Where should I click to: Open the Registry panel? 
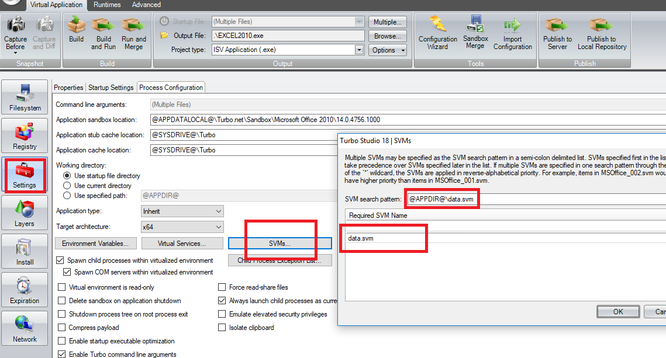25,135
